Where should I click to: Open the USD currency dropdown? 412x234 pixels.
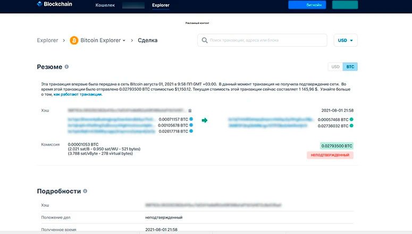[346, 40]
